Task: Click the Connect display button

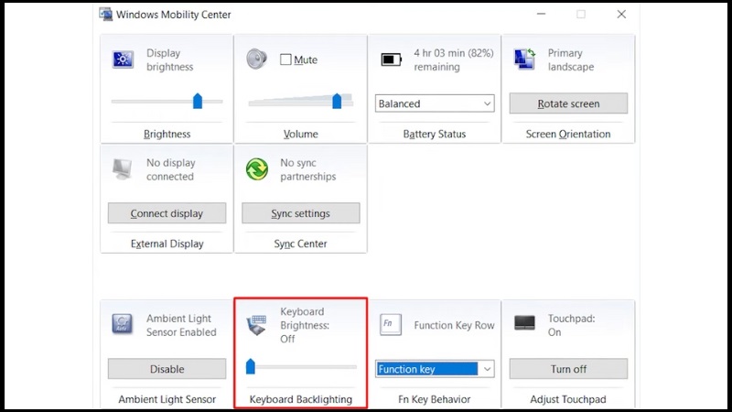Action: [167, 213]
